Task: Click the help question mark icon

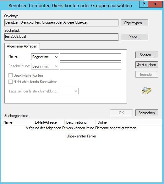Action: [x=144, y=4]
